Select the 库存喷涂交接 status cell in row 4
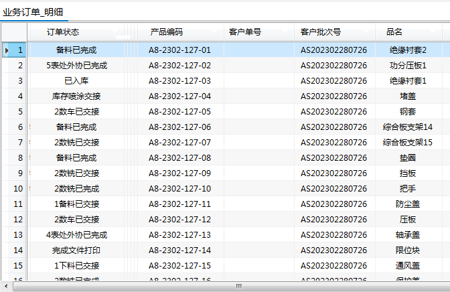Screen dimensions: 450x292 (x=76, y=96)
